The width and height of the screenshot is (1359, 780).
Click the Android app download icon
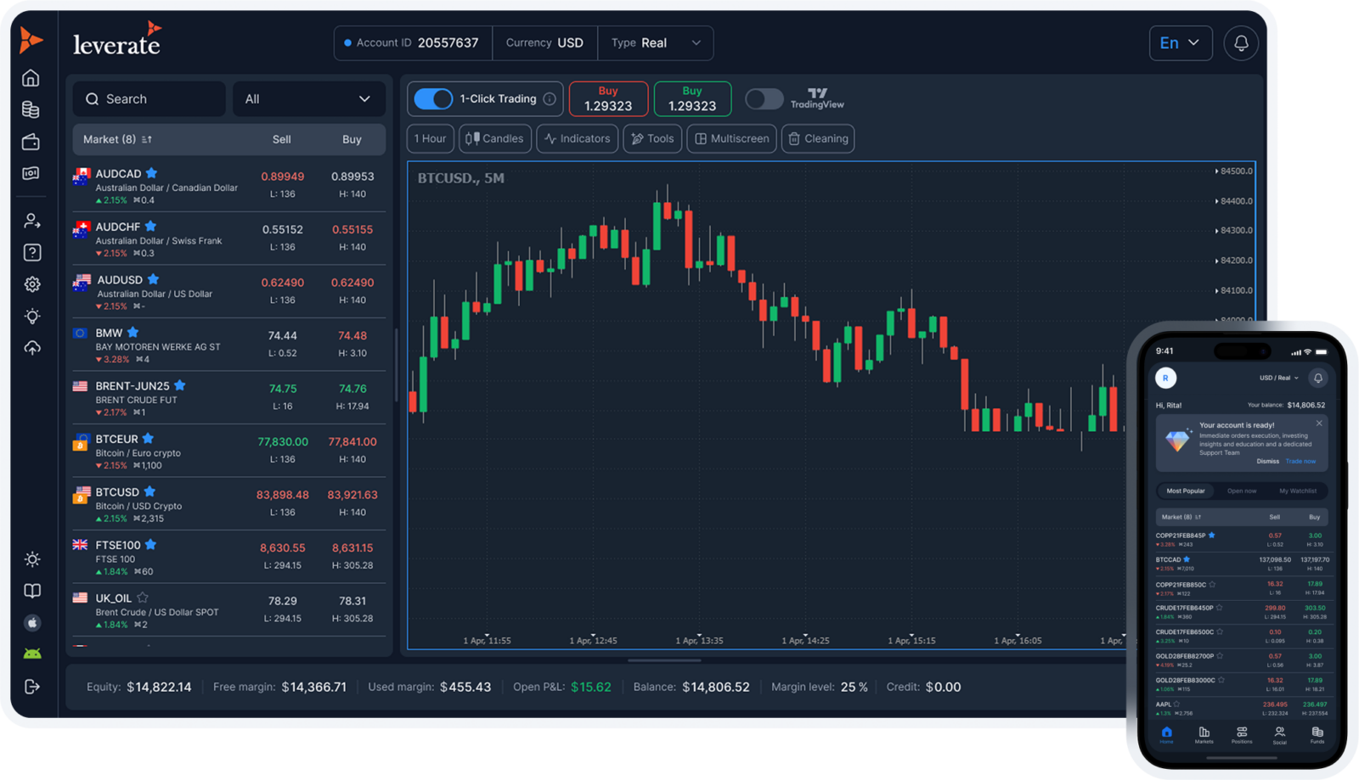tap(31, 654)
